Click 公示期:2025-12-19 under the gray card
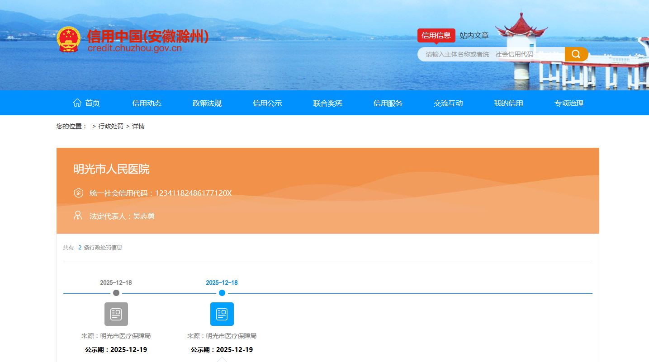Viewport: 649px width, 362px height. pyautogui.click(x=116, y=350)
